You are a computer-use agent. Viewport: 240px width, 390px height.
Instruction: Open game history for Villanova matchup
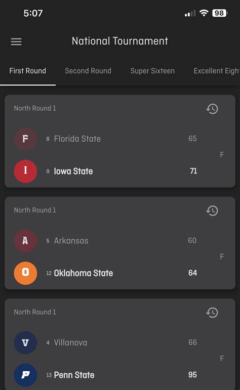[212, 313]
